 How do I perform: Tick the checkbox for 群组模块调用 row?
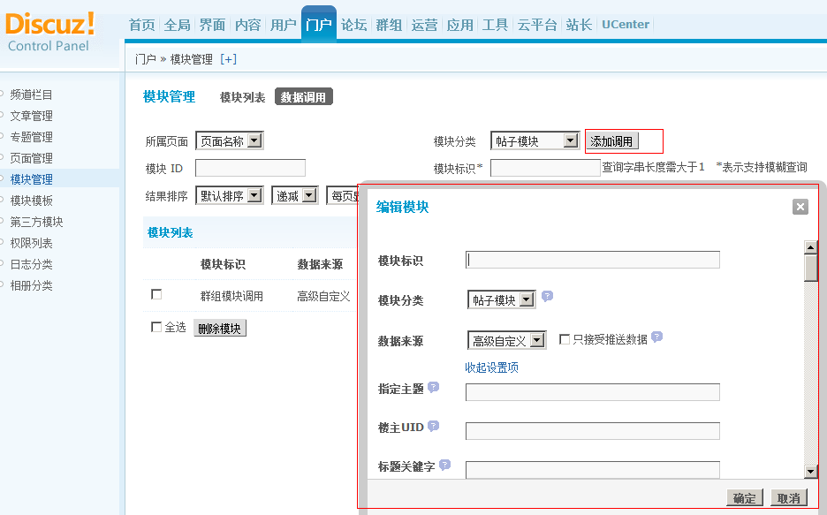coord(156,295)
